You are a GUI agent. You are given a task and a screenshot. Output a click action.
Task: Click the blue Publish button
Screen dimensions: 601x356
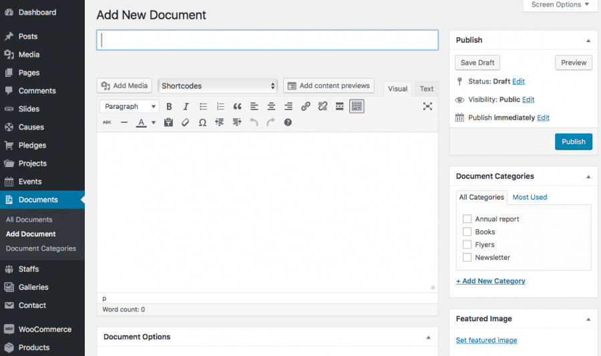click(x=574, y=142)
